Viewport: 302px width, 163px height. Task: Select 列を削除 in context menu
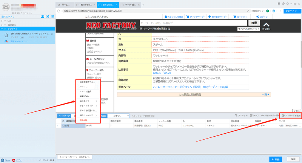83,120
